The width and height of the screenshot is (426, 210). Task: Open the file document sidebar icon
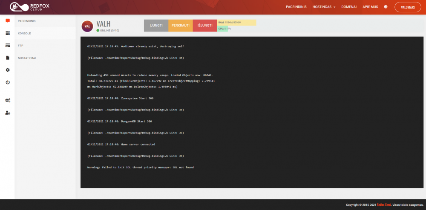click(x=8, y=58)
